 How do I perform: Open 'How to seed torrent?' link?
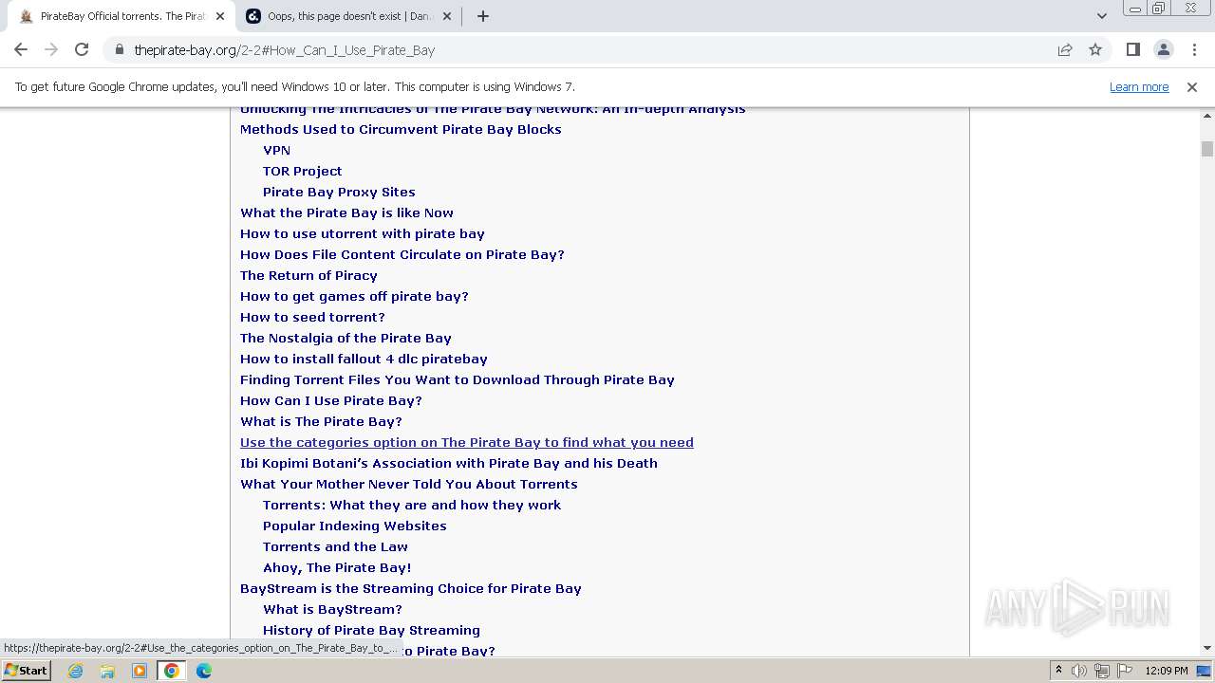point(312,317)
